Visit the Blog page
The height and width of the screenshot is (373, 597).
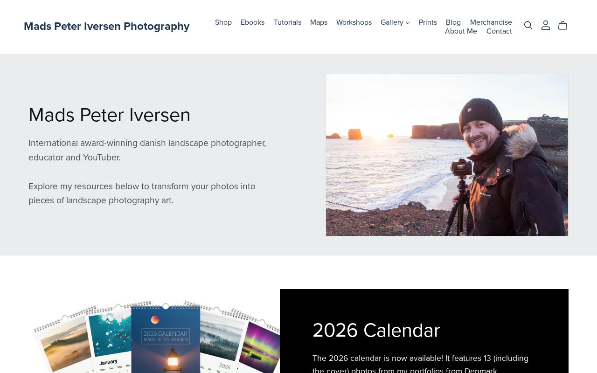[453, 22]
